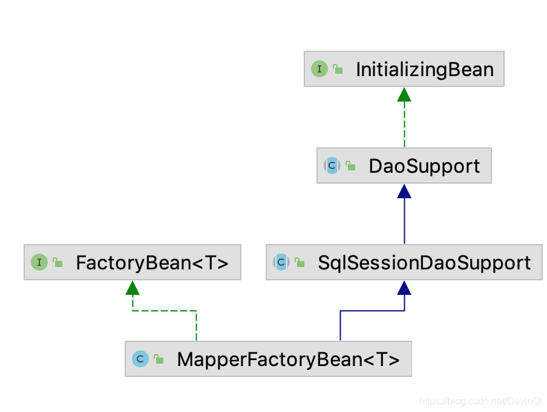Select the SqlSessionDaoSupport label text
The height and width of the screenshot is (412, 547).
(x=424, y=263)
